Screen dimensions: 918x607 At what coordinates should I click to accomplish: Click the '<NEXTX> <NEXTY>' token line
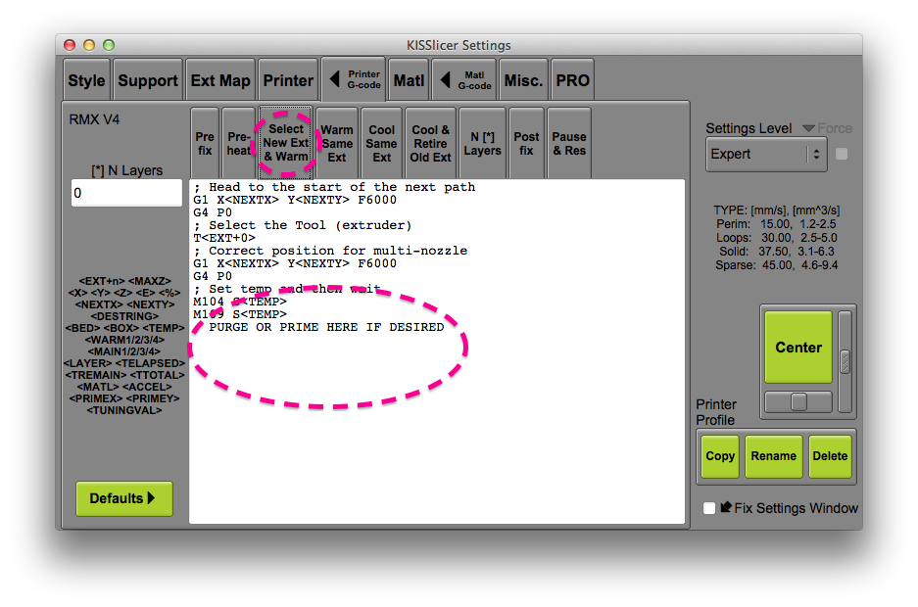click(124, 304)
